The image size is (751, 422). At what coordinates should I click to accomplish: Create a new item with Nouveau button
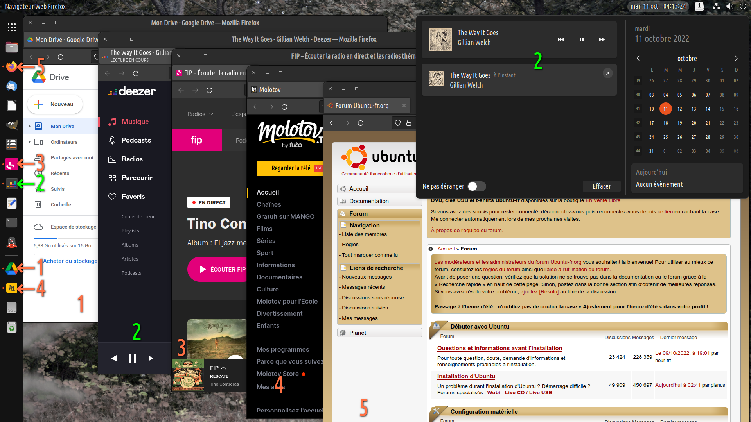(55, 104)
